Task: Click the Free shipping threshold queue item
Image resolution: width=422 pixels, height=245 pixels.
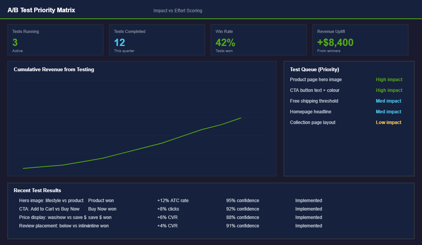Action: 314,101
